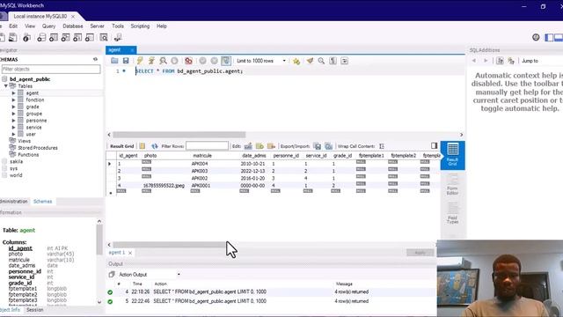
Task: Toggle autocommit mode button
Action: click(x=226, y=61)
